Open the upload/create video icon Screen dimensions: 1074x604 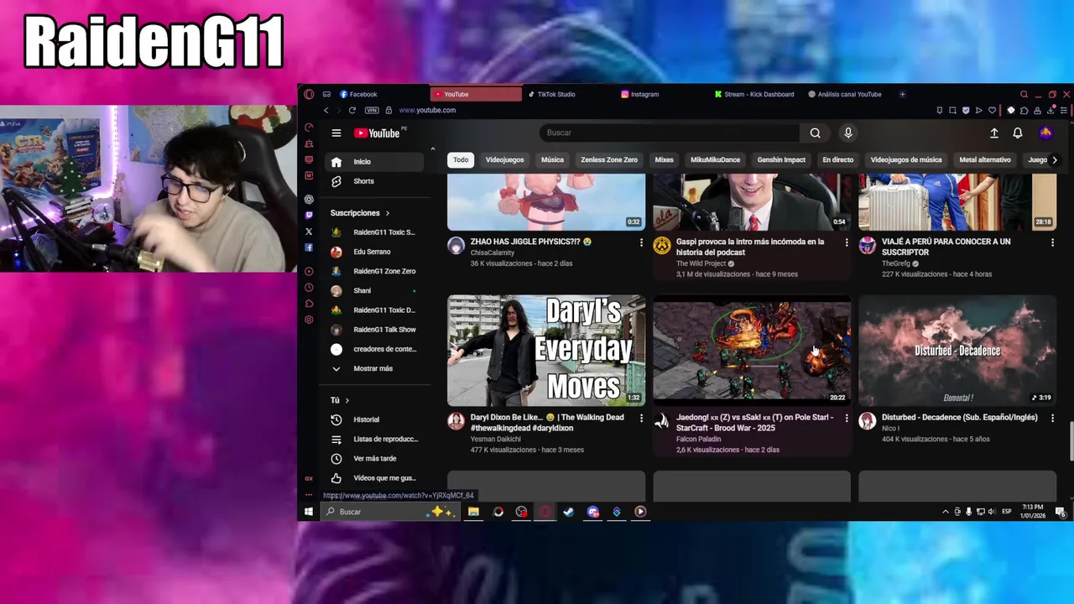(x=994, y=133)
